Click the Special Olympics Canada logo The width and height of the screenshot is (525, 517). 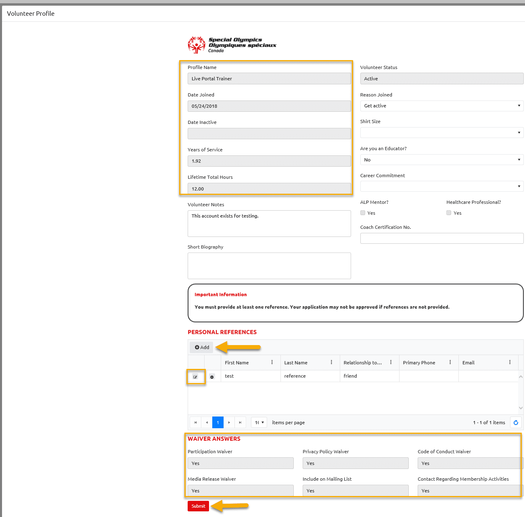tap(232, 45)
